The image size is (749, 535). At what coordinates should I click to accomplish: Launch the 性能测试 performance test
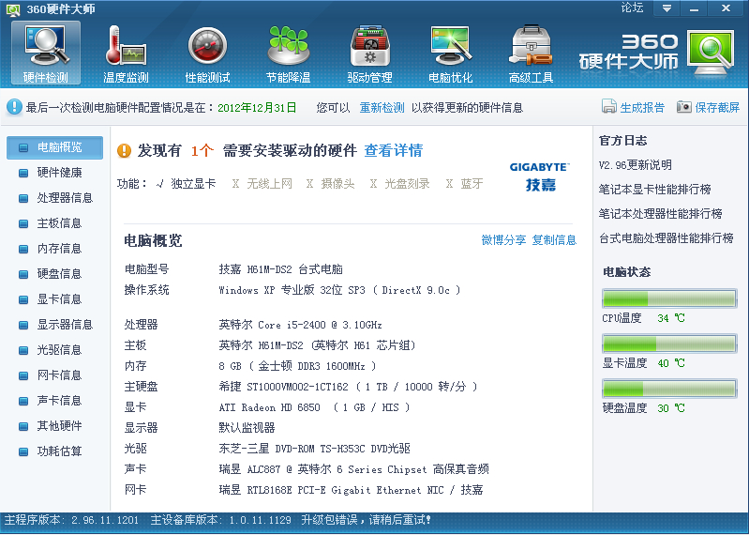coord(207,53)
